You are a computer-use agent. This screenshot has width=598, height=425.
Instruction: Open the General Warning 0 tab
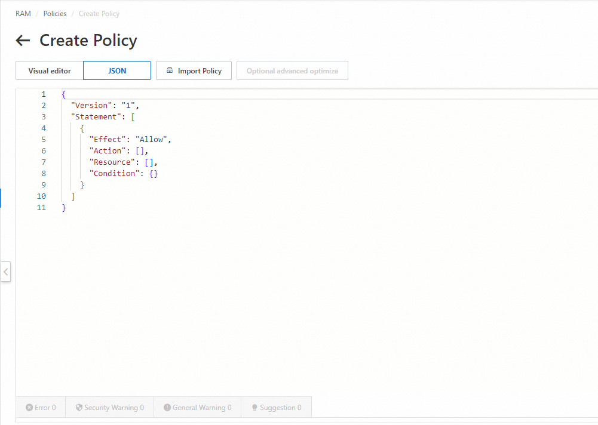pyautogui.click(x=198, y=408)
